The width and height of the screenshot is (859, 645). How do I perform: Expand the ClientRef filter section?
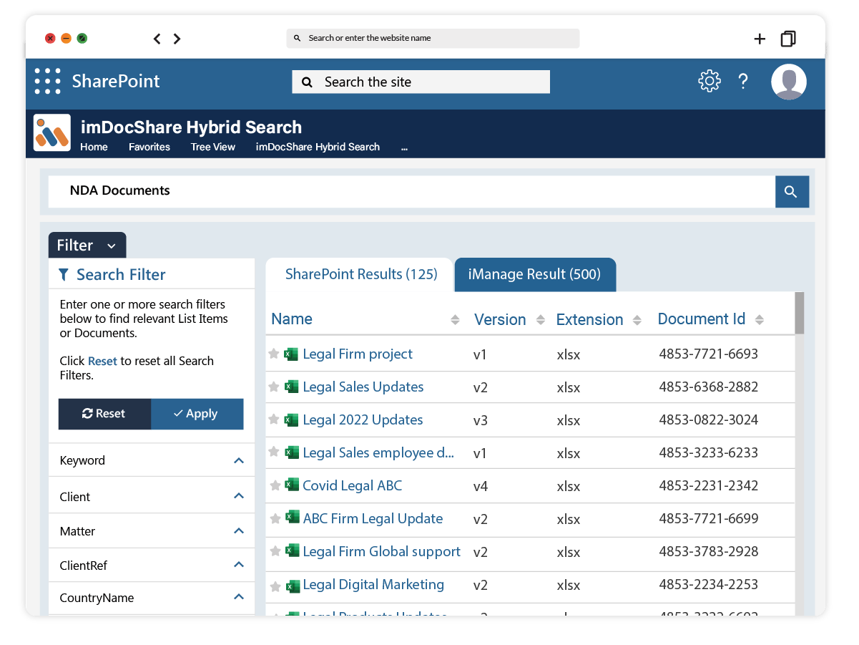[x=239, y=565]
